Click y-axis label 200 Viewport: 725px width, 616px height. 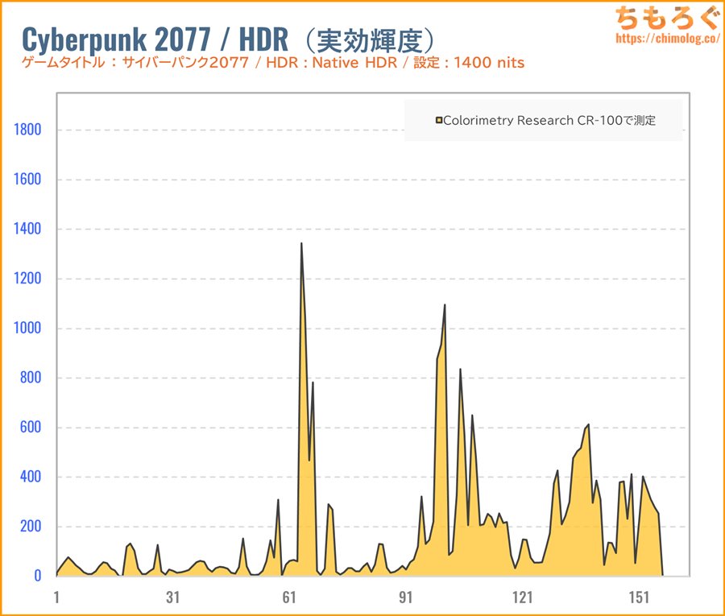point(31,527)
